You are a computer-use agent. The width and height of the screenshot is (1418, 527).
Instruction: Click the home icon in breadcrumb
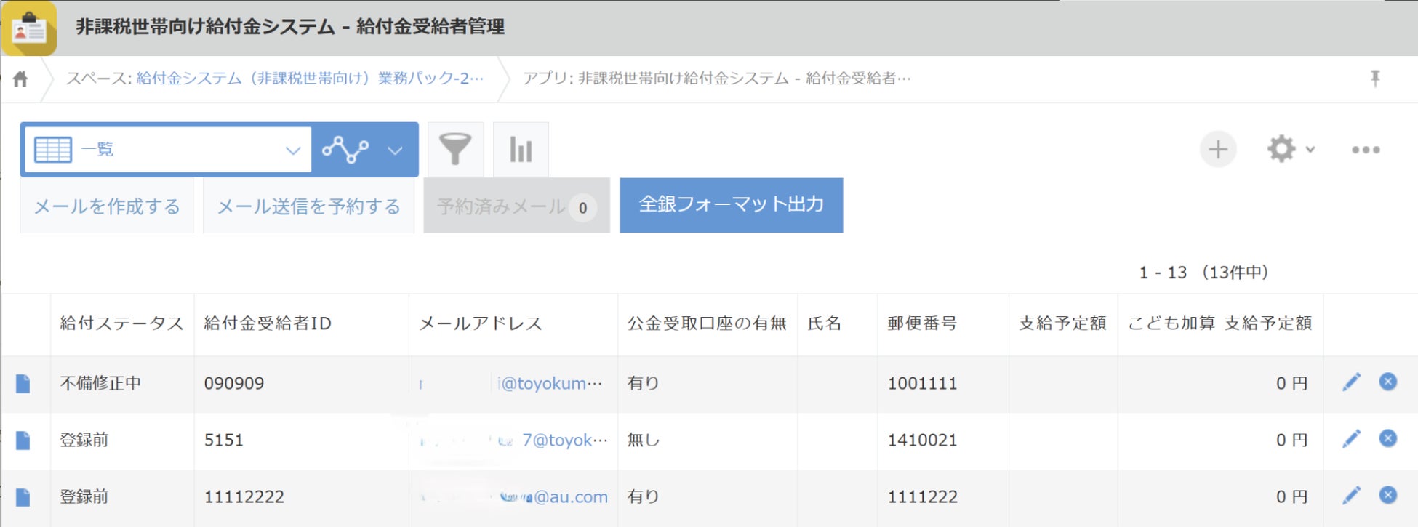click(20, 79)
